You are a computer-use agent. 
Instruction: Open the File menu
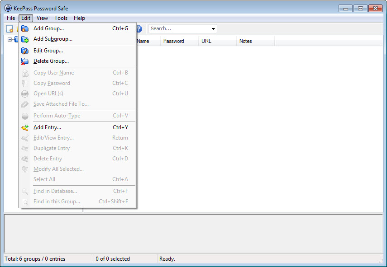[x=11, y=18]
